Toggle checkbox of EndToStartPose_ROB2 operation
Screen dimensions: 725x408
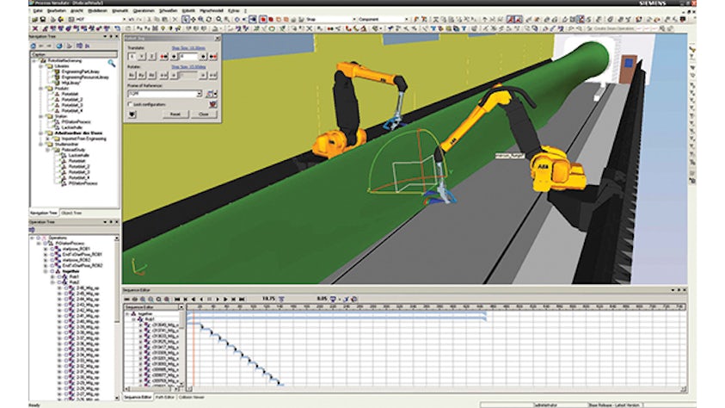point(52,265)
